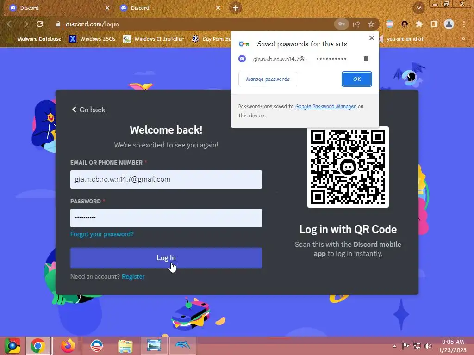
Task: Click the Log In button
Action: pos(166,258)
